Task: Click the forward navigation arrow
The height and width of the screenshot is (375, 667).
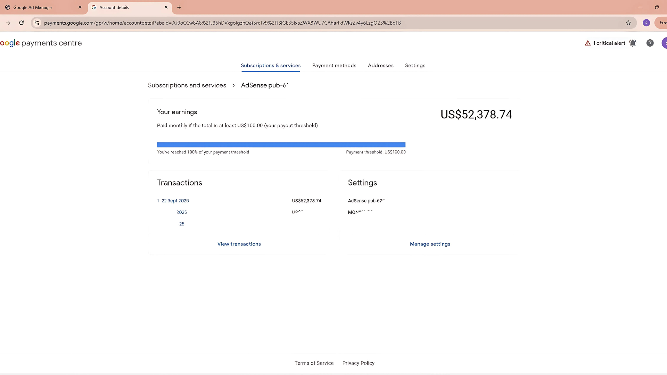Action: [8, 23]
